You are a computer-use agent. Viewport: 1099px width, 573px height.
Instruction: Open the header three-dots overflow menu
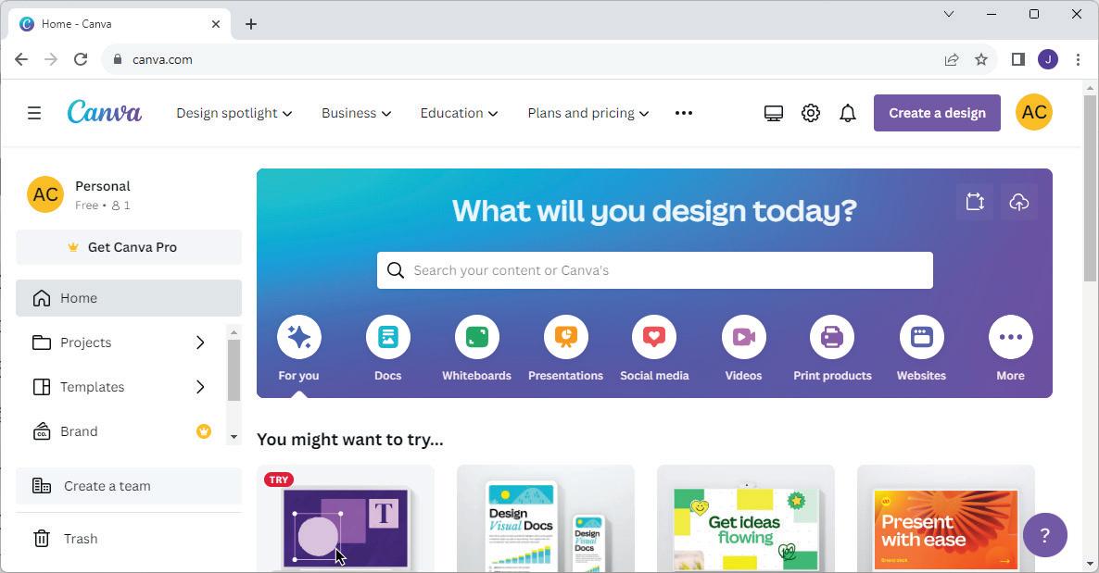(683, 113)
